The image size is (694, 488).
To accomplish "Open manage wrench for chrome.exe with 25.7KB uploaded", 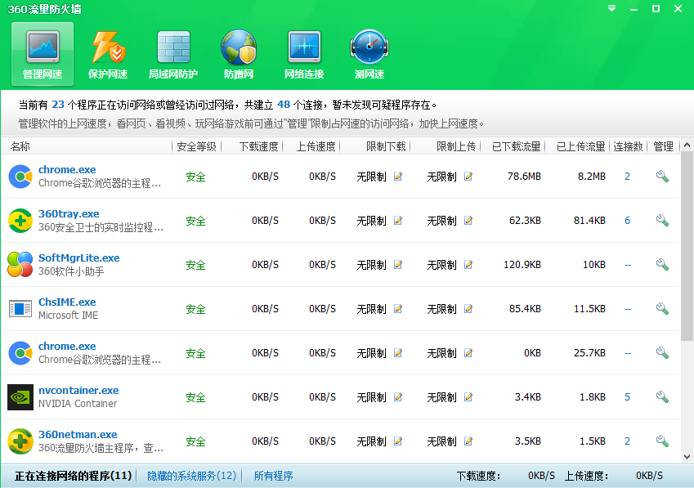I will (x=662, y=352).
